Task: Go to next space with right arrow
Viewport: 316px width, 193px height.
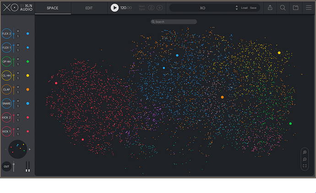Action: [x=30, y=149]
